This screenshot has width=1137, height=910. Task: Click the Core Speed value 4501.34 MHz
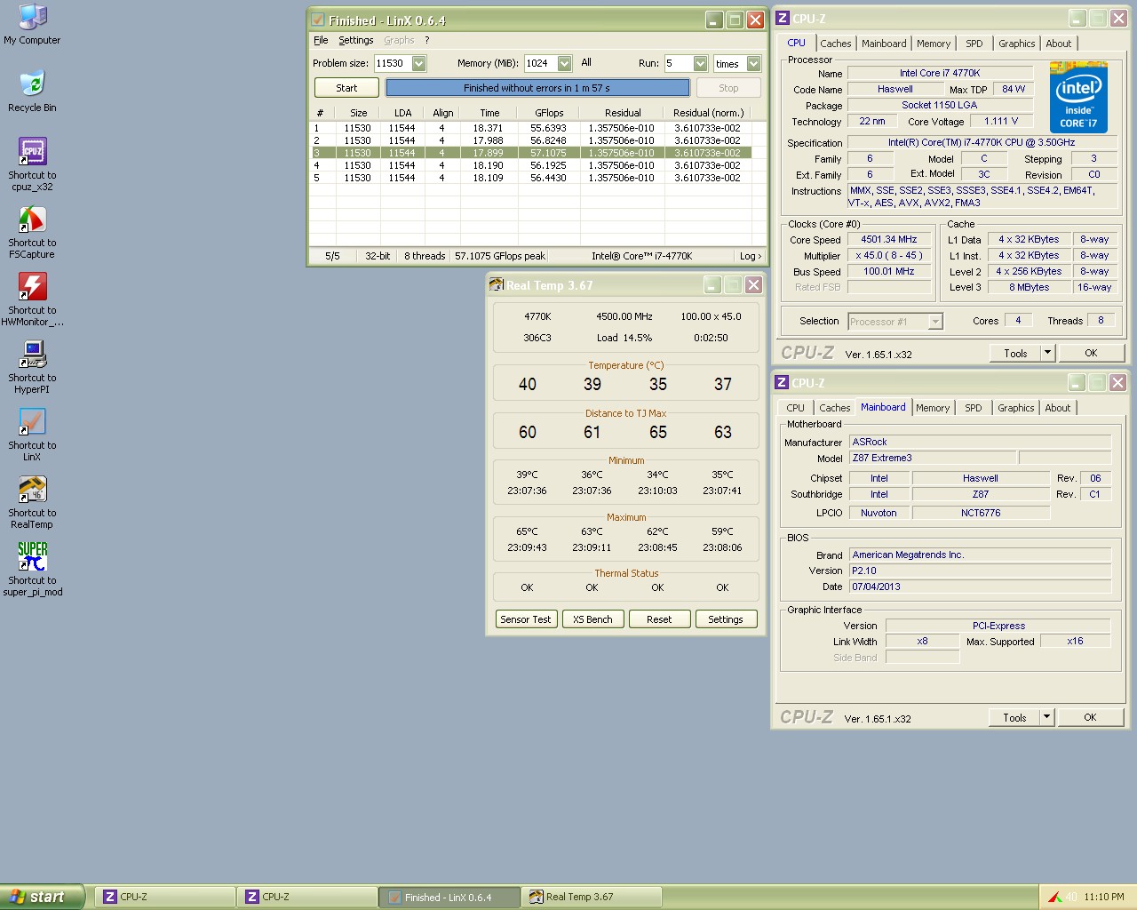pos(888,239)
